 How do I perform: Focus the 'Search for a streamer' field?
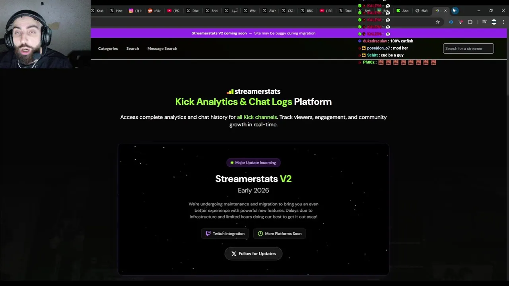pyautogui.click(x=468, y=48)
